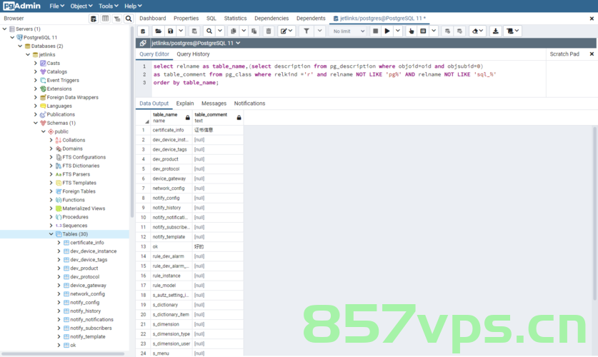Viewport: 598px width, 357px height.
Task: Save the query file with floppy icon
Action: point(171,31)
